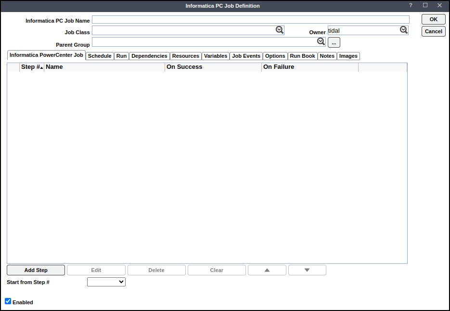
Task: Click into the Parent Group field
Action: coord(209,42)
